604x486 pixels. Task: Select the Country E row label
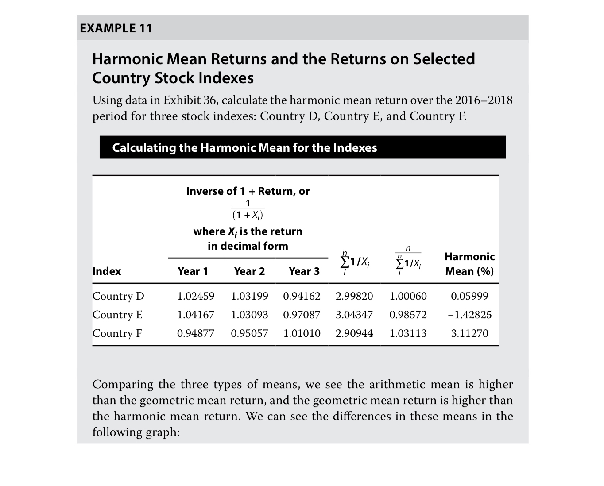(117, 315)
